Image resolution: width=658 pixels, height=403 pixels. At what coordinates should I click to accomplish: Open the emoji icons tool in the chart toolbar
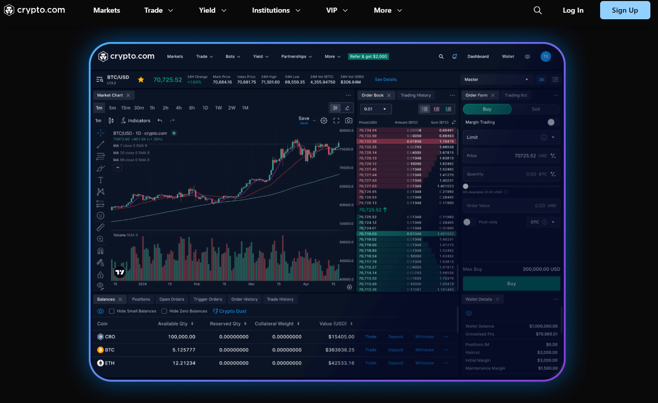(101, 215)
